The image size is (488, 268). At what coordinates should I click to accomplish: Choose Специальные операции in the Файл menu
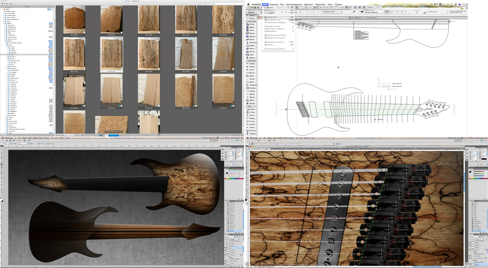click(x=278, y=22)
